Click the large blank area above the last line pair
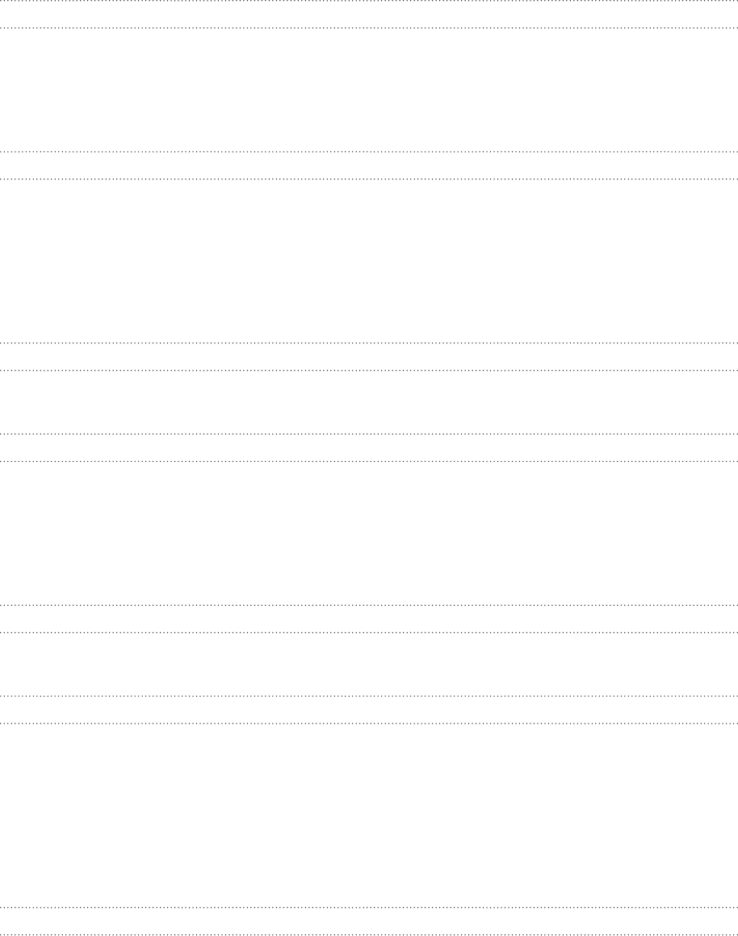 pos(369,815)
